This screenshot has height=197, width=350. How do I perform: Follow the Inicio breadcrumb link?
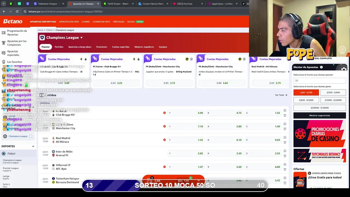coord(40,30)
